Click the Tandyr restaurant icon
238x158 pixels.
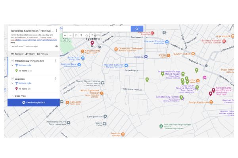coord(198,81)
